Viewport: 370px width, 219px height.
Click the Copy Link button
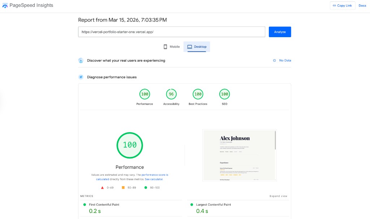point(343,5)
